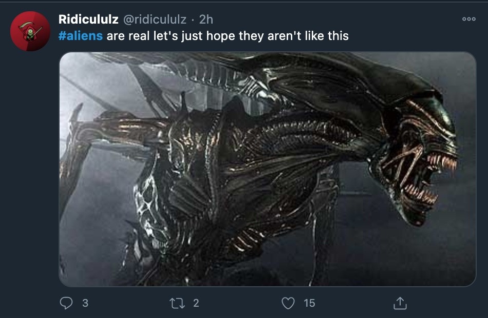Screen dimensions: 488x318
Task: Click the display name Ridicululz
Action: [88, 19]
